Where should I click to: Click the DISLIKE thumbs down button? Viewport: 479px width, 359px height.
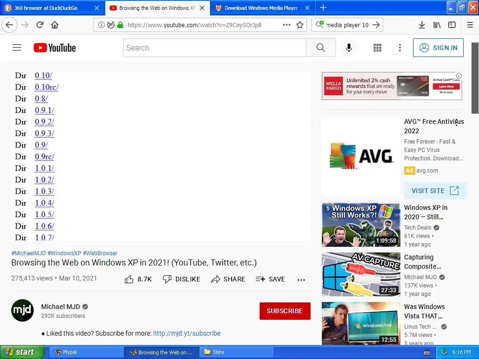click(181, 279)
